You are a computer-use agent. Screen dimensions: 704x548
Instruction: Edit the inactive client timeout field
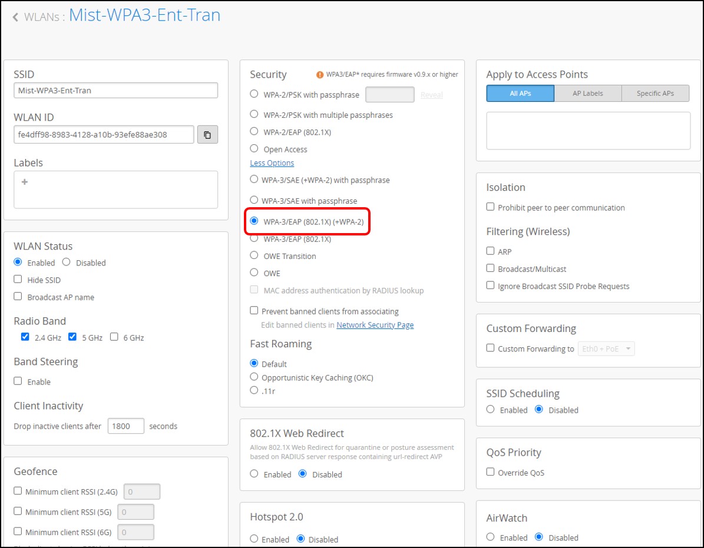pyautogui.click(x=125, y=426)
